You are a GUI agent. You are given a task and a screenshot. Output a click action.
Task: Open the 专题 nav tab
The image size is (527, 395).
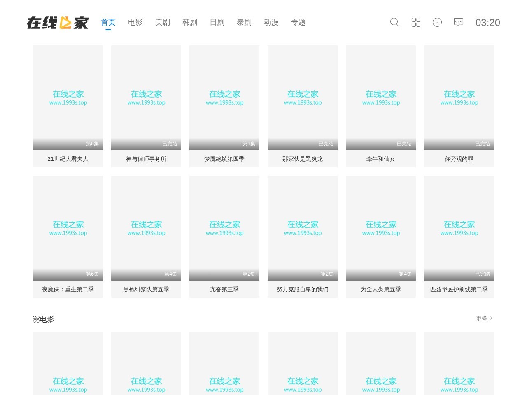pos(298,22)
